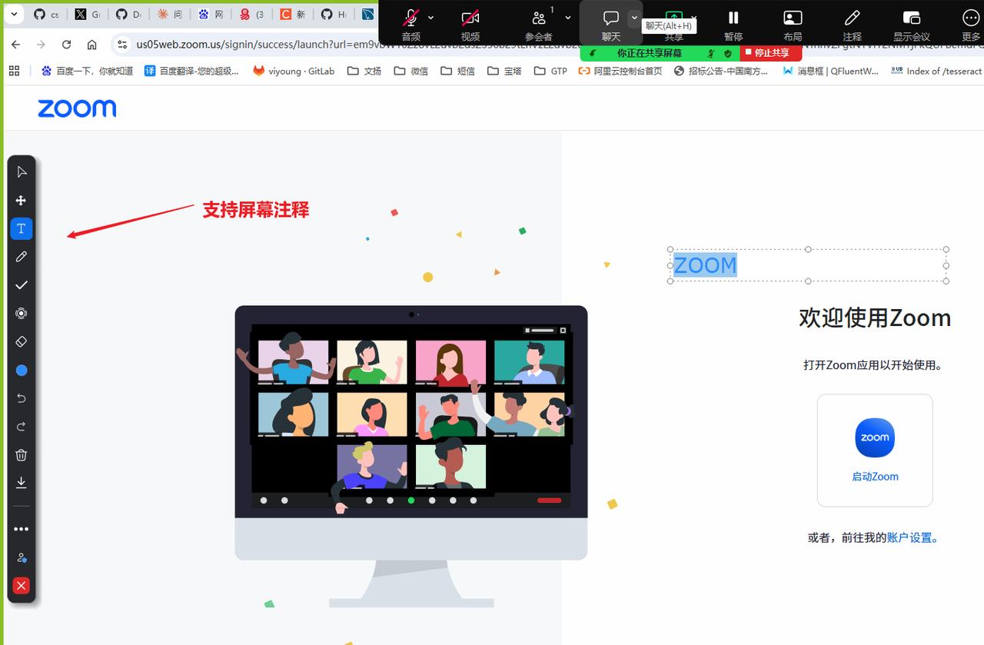Click the 你正在共享屏幕 status text
This screenshot has width=984, height=645.
click(650, 53)
